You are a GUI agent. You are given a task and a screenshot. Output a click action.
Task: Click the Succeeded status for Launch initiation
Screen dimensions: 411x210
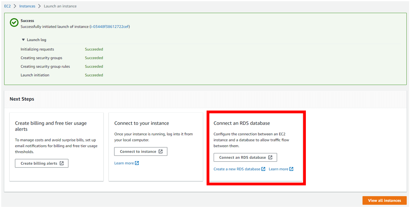click(x=94, y=75)
